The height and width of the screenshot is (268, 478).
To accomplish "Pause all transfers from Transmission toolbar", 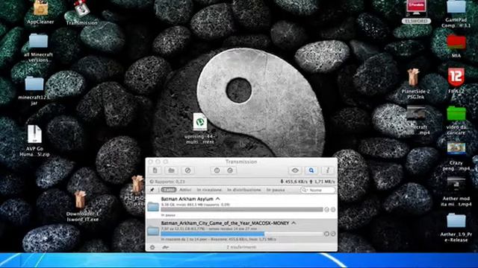I will coord(217,170).
